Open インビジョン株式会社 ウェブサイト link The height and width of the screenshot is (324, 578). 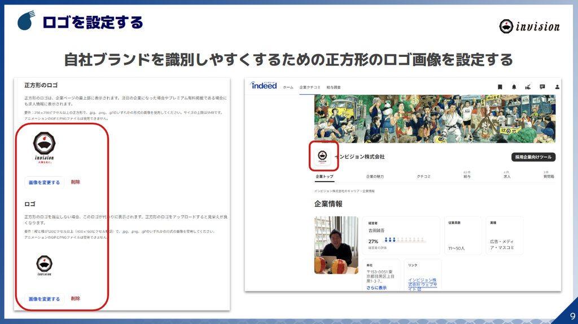pos(422,285)
